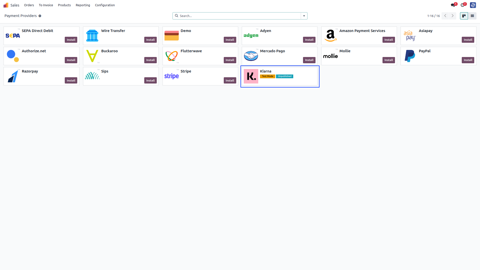Click the Payment Providers breadcrumb title

[x=20, y=16]
